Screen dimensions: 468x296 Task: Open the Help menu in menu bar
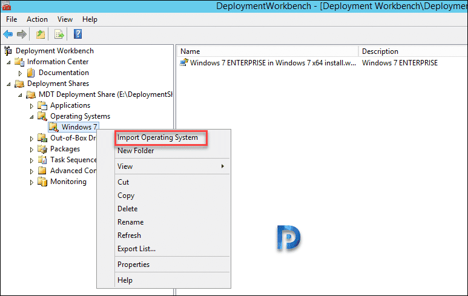click(x=90, y=19)
